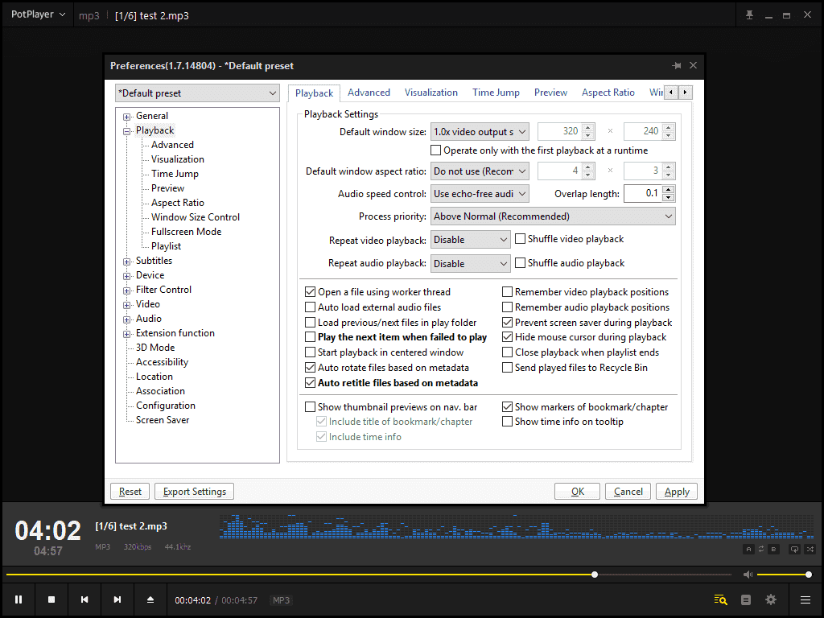Click the pin icon in Preferences title bar
This screenshot has height=618, width=824.
[x=677, y=66]
